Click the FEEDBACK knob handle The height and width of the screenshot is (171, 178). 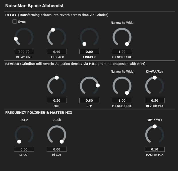pos(53,30)
